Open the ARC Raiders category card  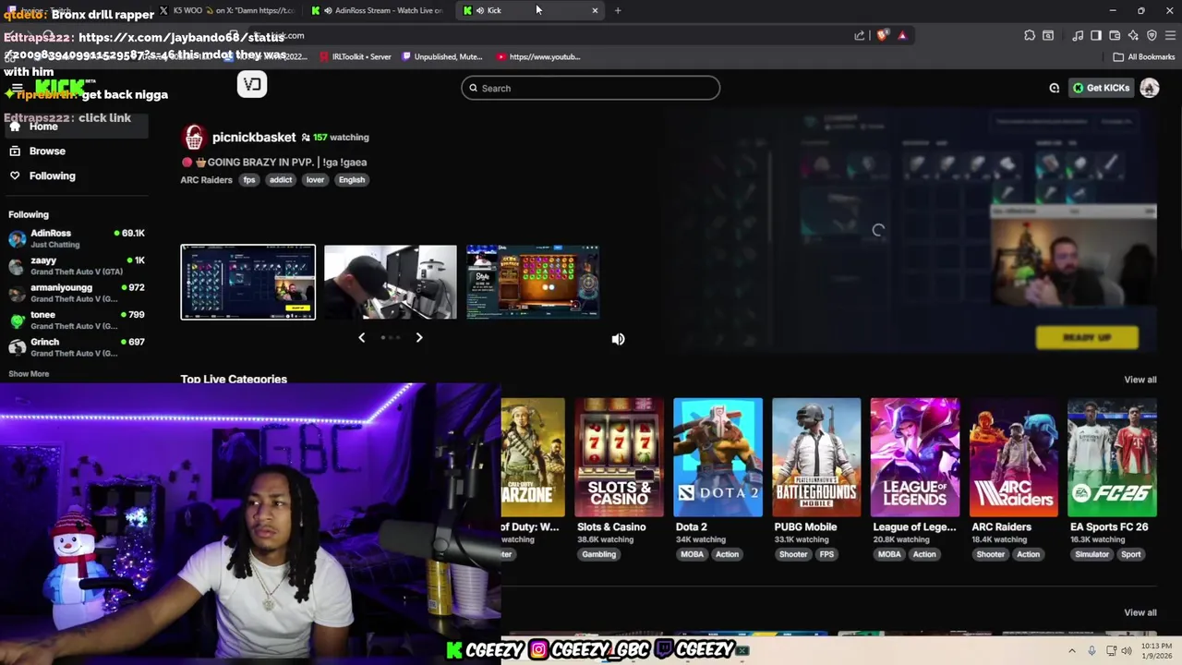(x=1013, y=457)
